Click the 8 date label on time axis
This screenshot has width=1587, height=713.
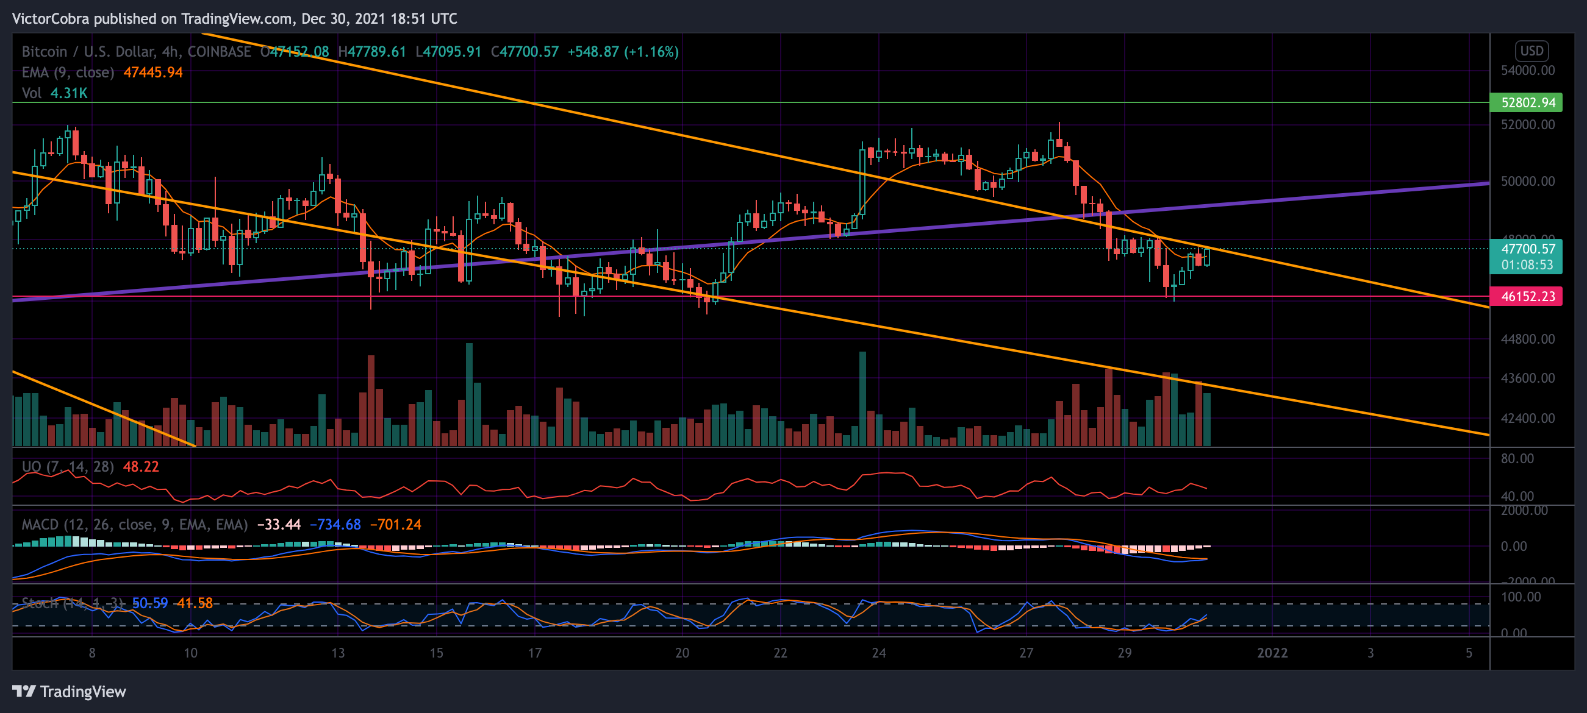(x=92, y=653)
